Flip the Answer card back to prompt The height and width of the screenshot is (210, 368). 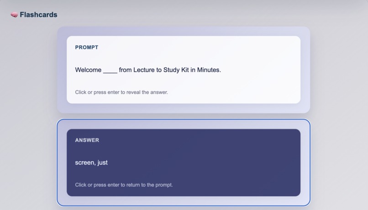tap(183, 163)
